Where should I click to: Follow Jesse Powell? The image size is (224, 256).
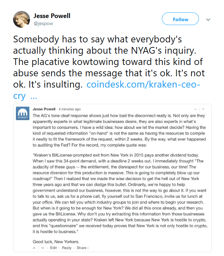click(x=180, y=19)
